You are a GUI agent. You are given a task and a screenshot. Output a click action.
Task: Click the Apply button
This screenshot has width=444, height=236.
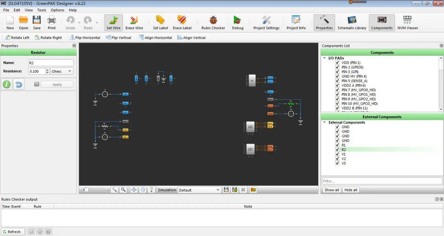tap(57, 84)
